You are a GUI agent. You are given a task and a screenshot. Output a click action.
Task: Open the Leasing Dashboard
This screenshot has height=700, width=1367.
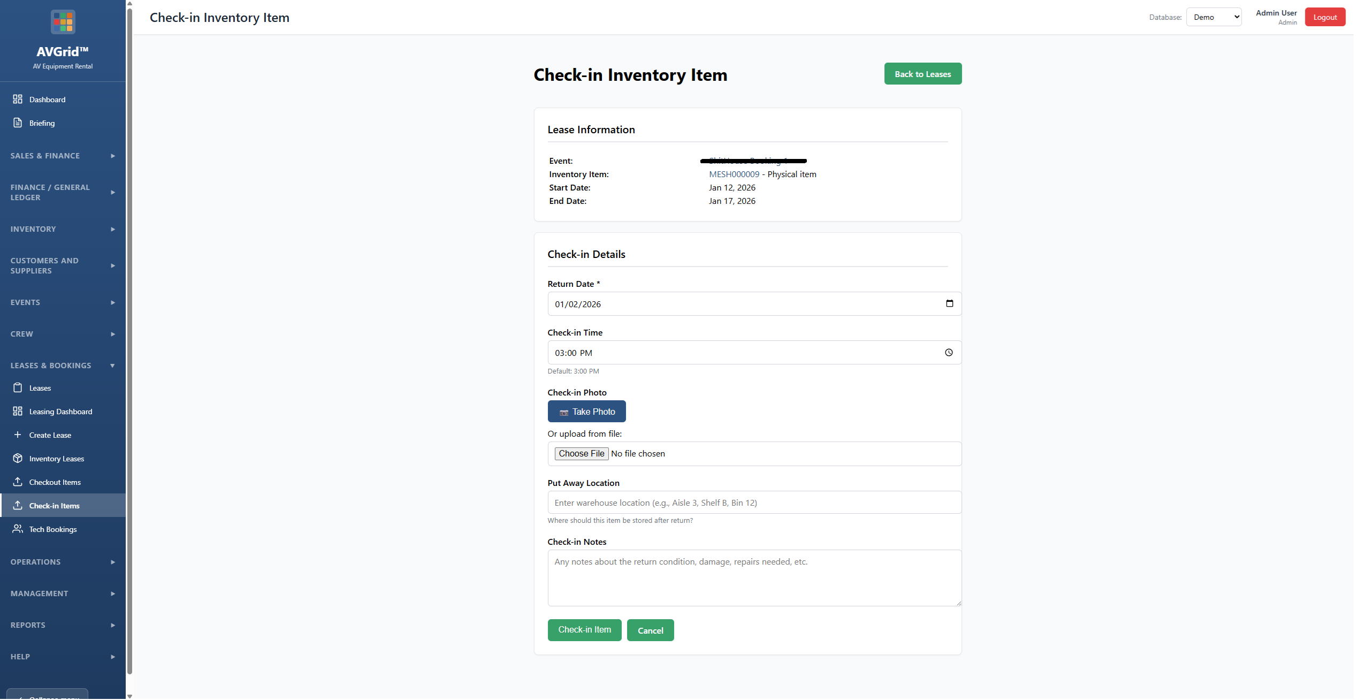tap(60, 411)
